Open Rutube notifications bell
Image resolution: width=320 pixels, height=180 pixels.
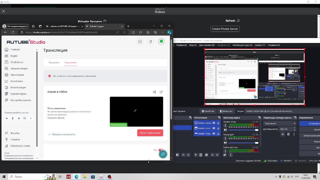pos(151,41)
